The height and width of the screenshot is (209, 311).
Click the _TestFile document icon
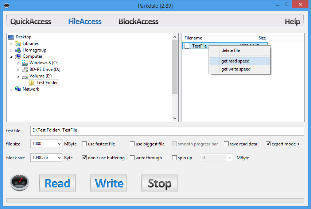click(187, 46)
